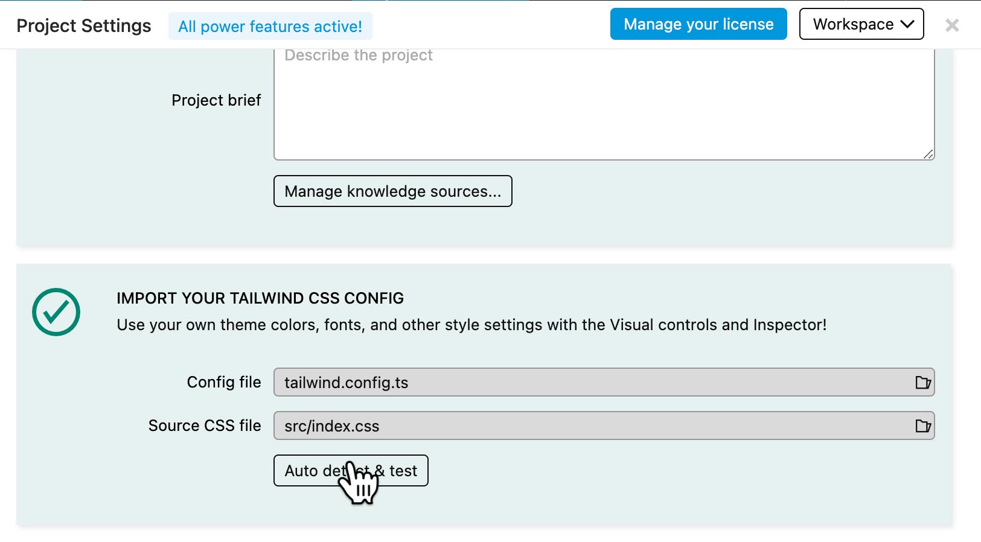The width and height of the screenshot is (981, 542).
Task: Click the 'Use your own theme colors' description
Action: [471, 325]
